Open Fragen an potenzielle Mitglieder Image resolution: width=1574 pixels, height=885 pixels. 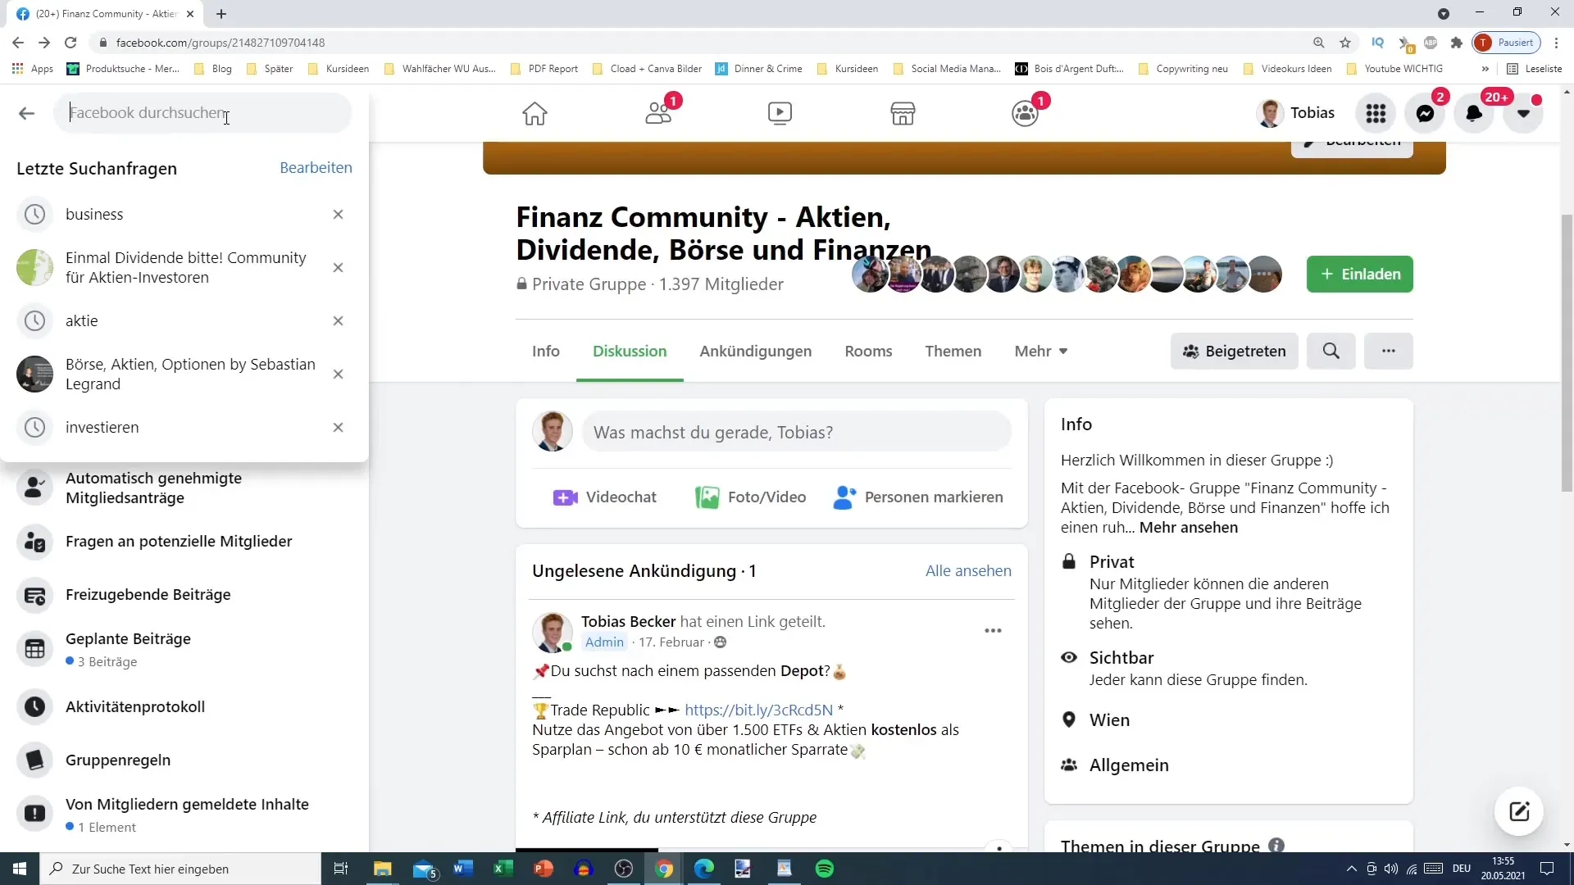[x=184, y=541]
